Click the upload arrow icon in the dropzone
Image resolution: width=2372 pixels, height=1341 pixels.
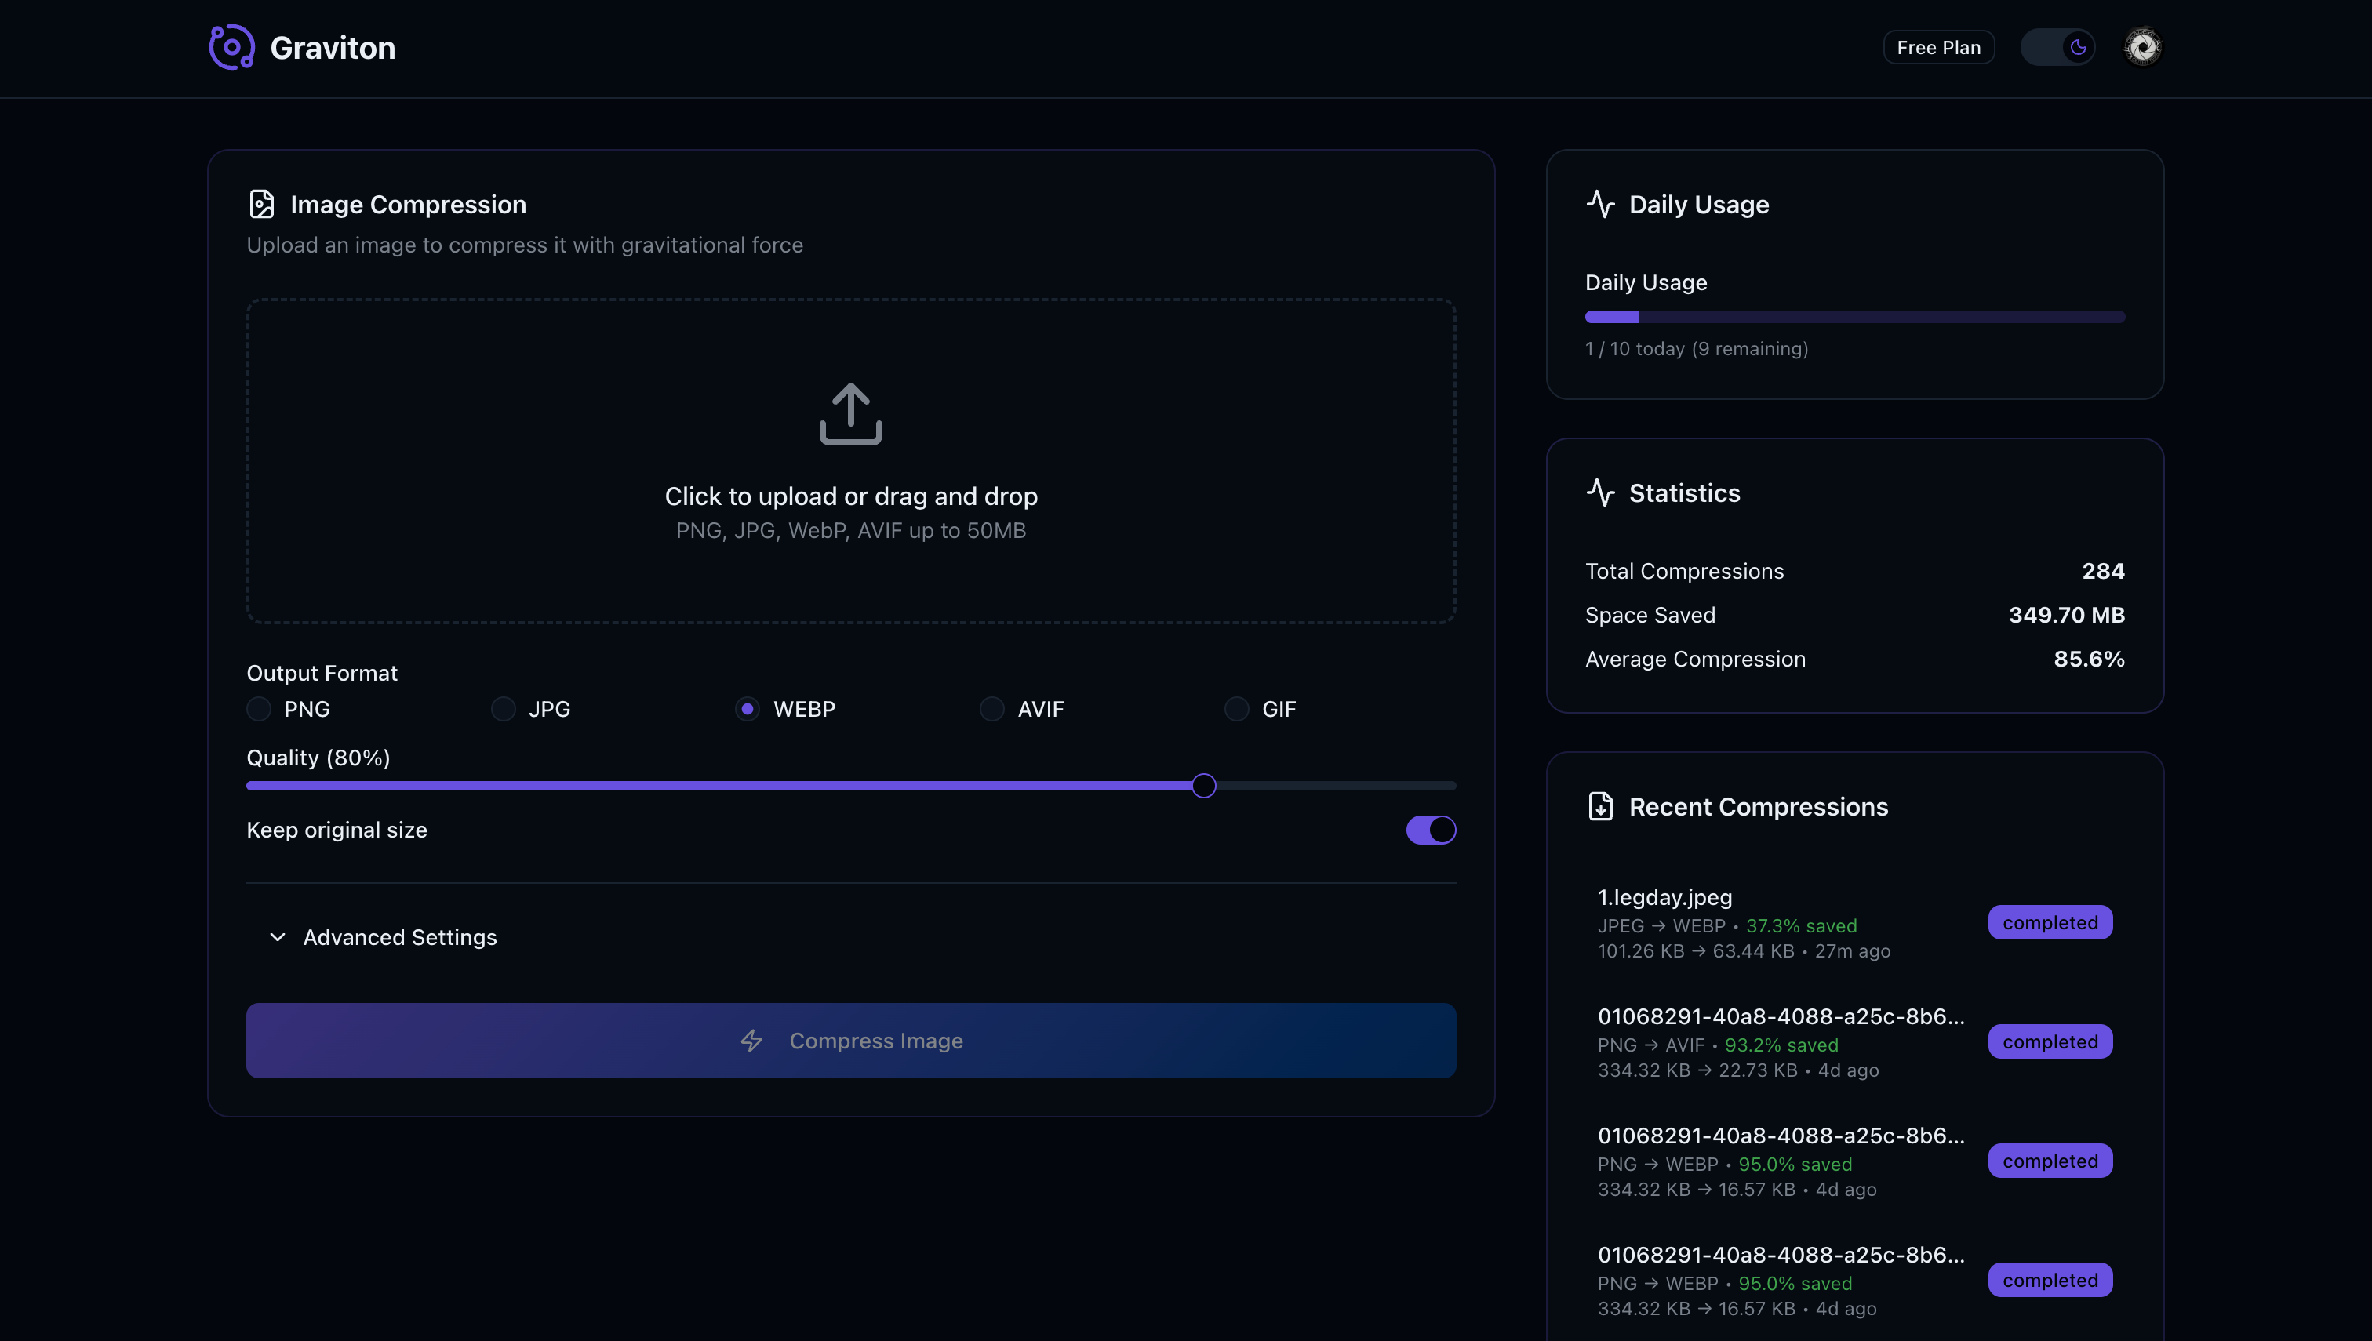pos(850,413)
